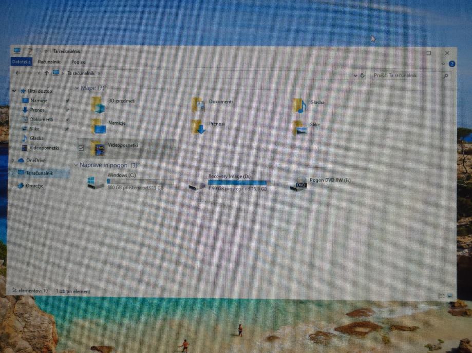Open the Glasba music folder icon

point(299,105)
